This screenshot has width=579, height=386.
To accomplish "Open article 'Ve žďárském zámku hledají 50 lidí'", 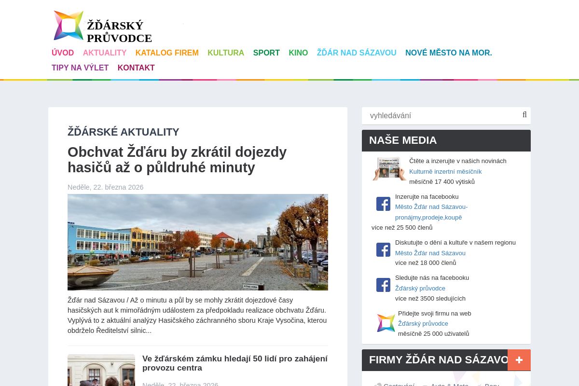I will tap(234, 363).
